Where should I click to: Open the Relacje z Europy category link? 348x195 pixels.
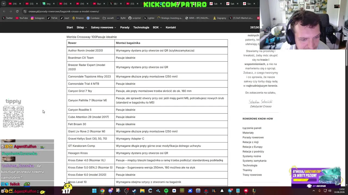tap(252, 147)
